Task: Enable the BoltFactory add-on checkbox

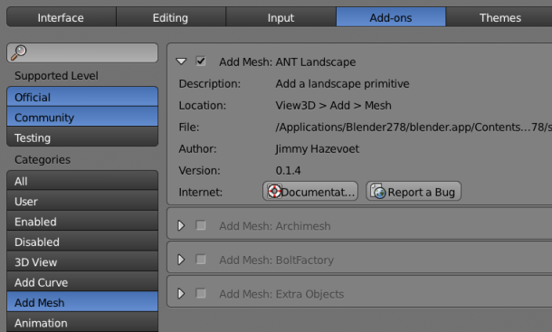Action: 201,260
